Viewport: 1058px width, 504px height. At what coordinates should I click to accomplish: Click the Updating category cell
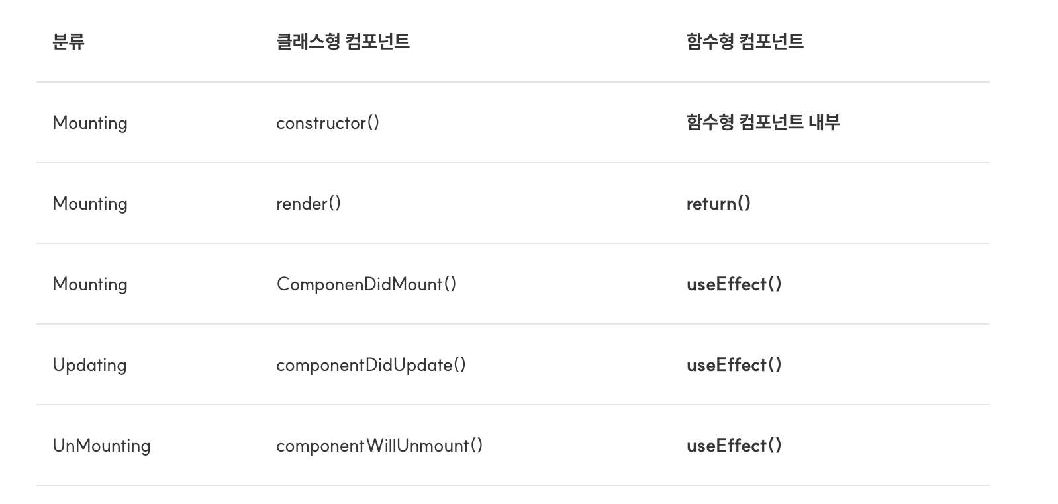[89, 365]
